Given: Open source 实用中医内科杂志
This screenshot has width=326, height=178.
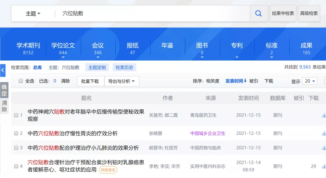Looking at the screenshot, I should [208, 166].
